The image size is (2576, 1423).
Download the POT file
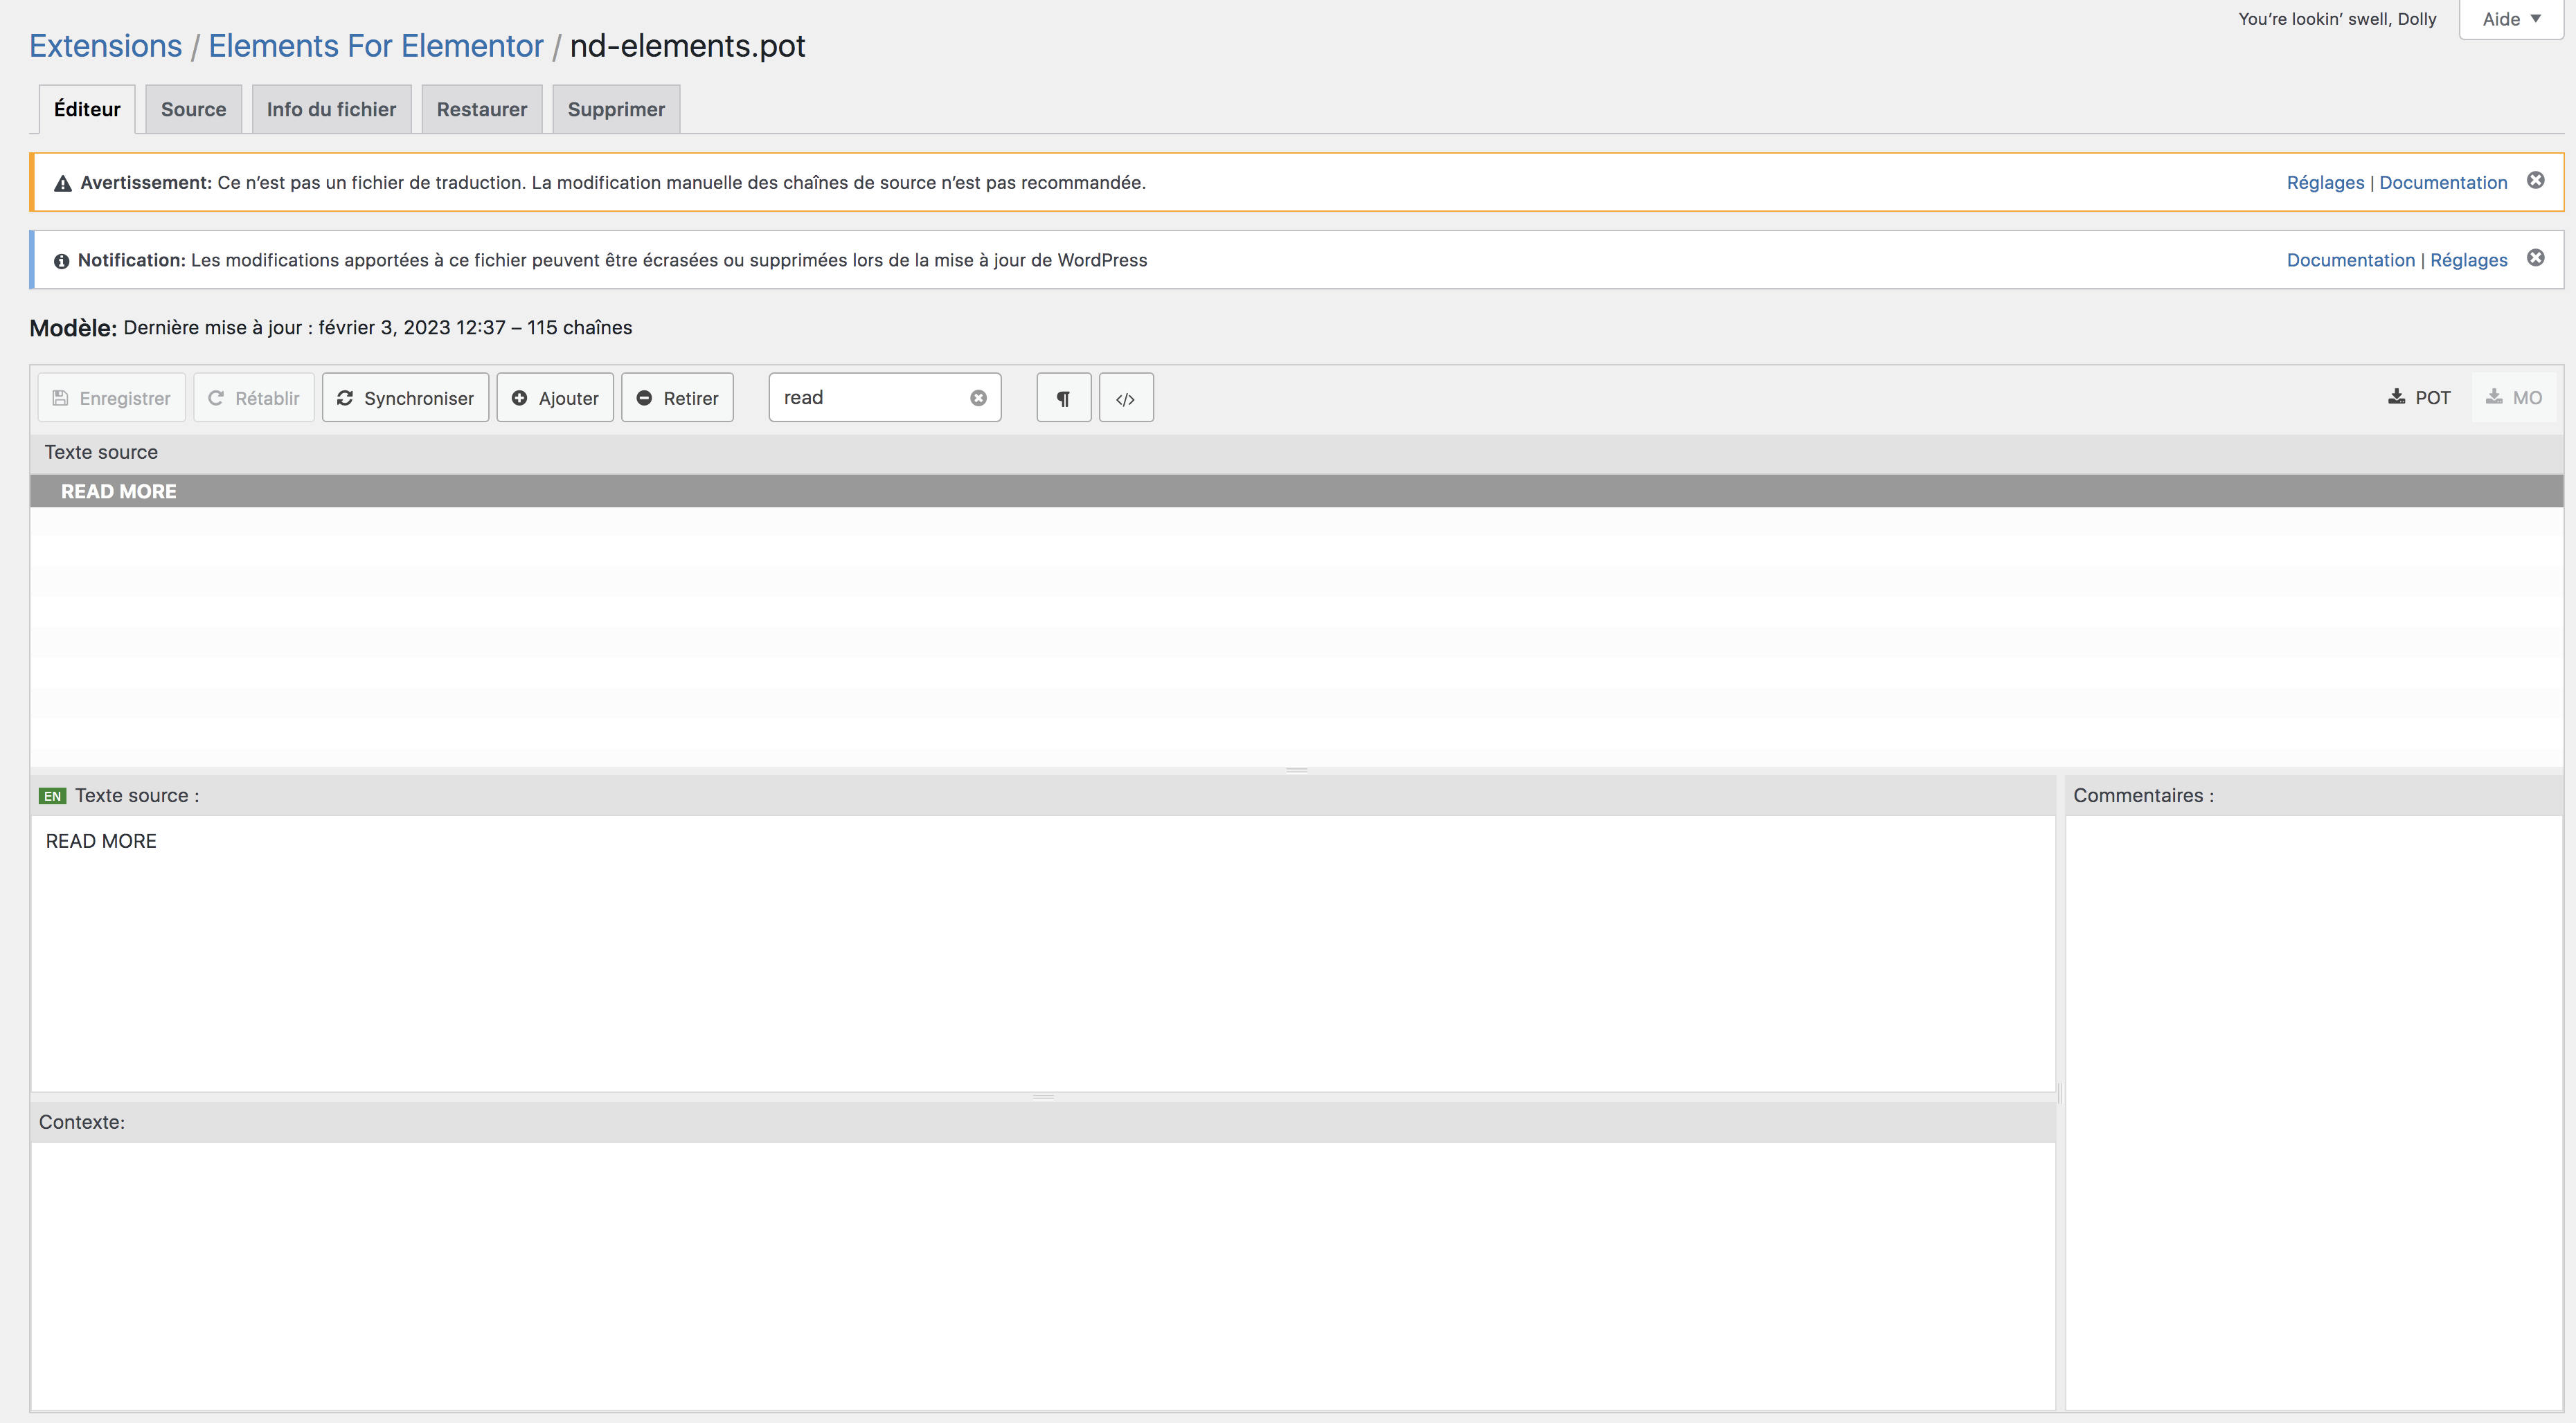(x=2419, y=398)
